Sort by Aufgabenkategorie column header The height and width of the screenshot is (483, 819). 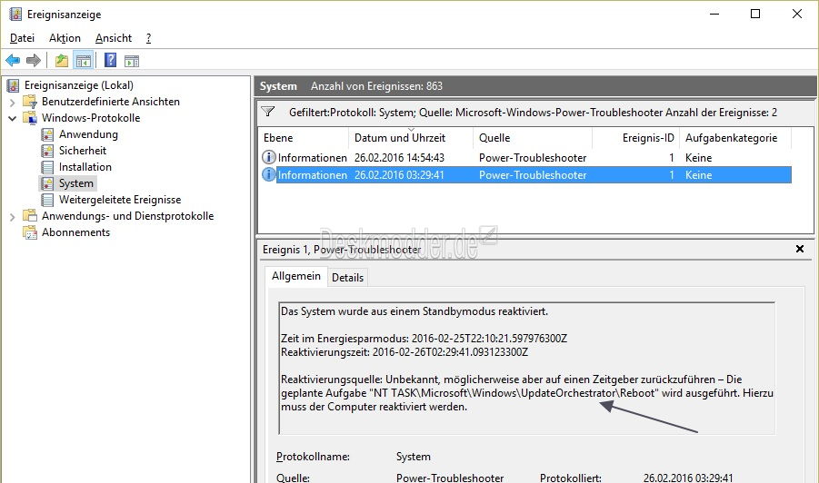[735, 138]
